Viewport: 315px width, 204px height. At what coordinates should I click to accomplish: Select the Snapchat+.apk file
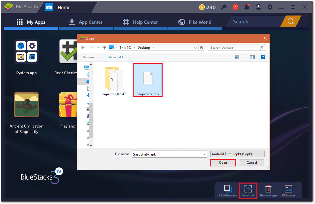click(x=148, y=80)
